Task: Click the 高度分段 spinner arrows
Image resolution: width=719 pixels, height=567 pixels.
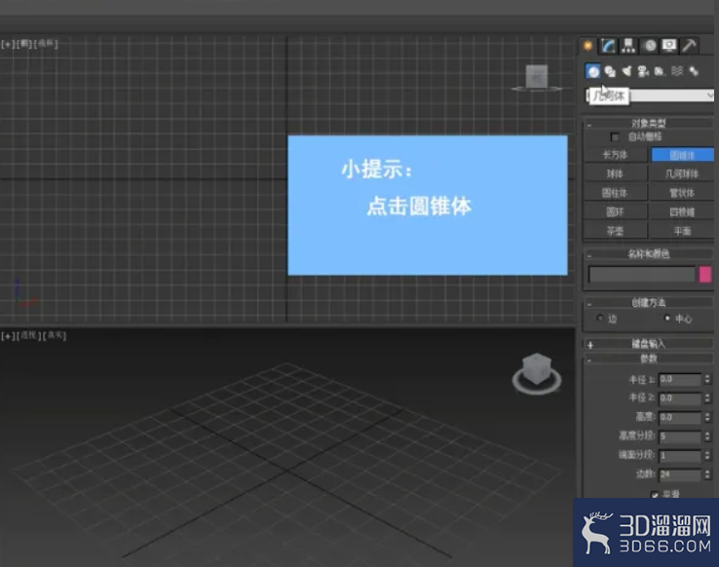Action: 707,435
